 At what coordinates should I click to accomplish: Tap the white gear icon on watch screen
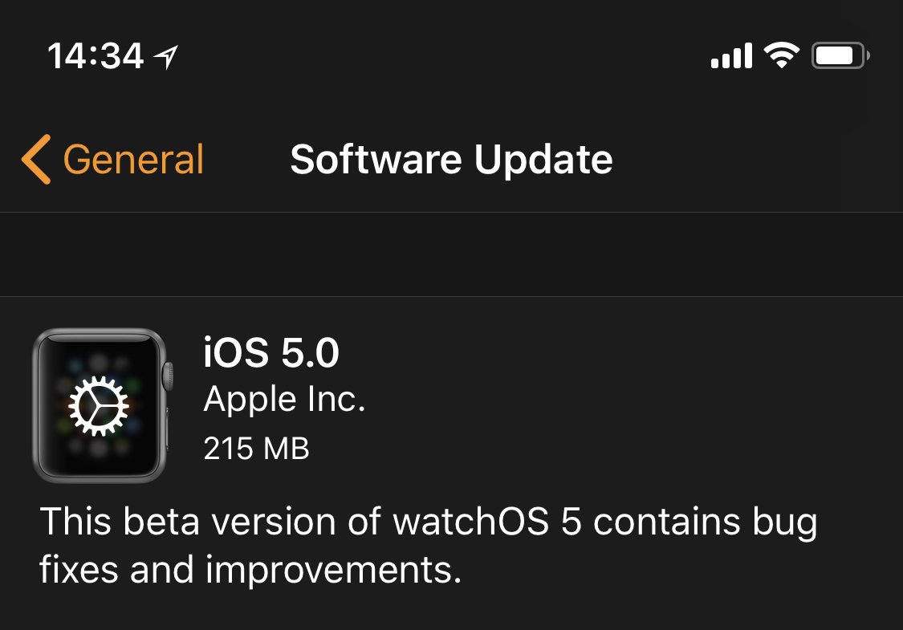pos(98,406)
